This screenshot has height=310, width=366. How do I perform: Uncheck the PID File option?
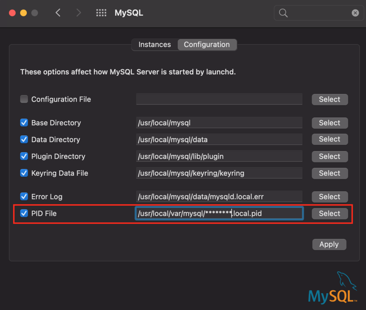24,213
